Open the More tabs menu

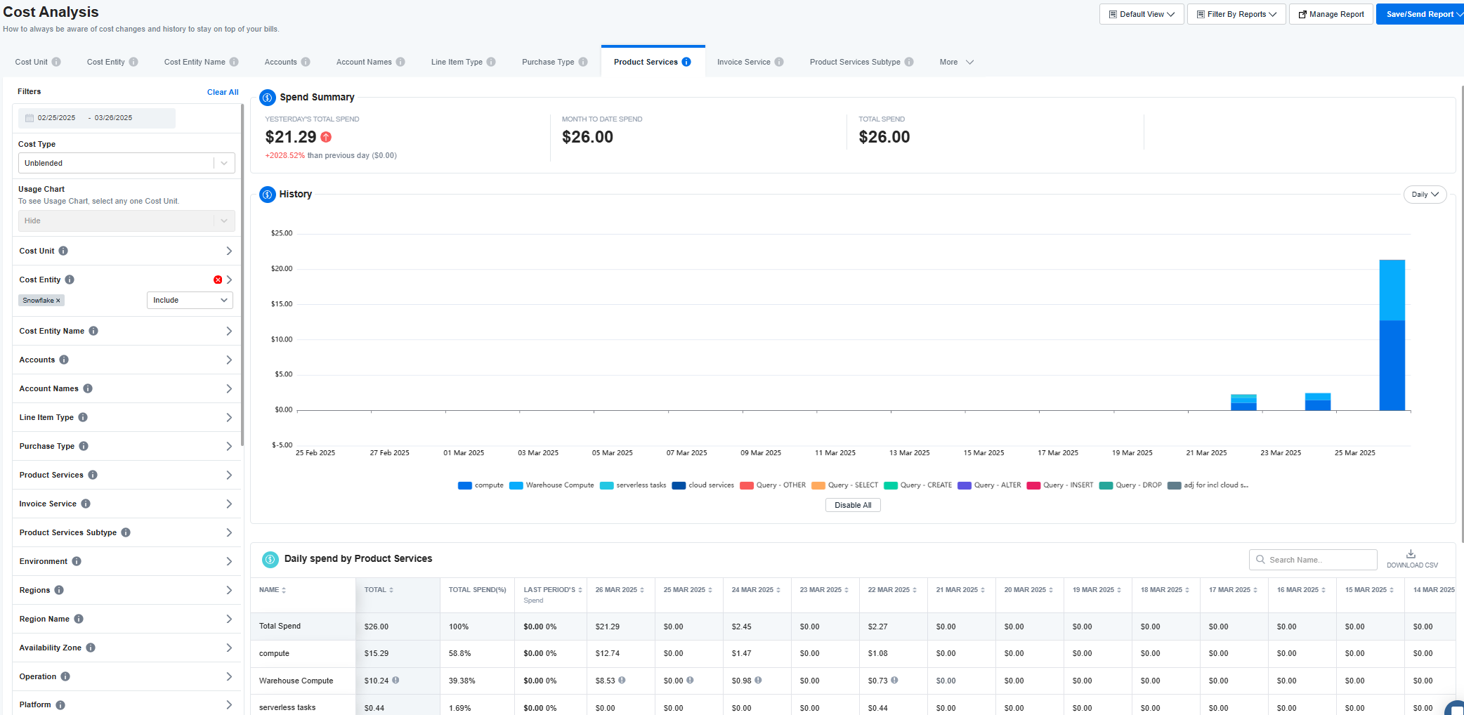[957, 62]
